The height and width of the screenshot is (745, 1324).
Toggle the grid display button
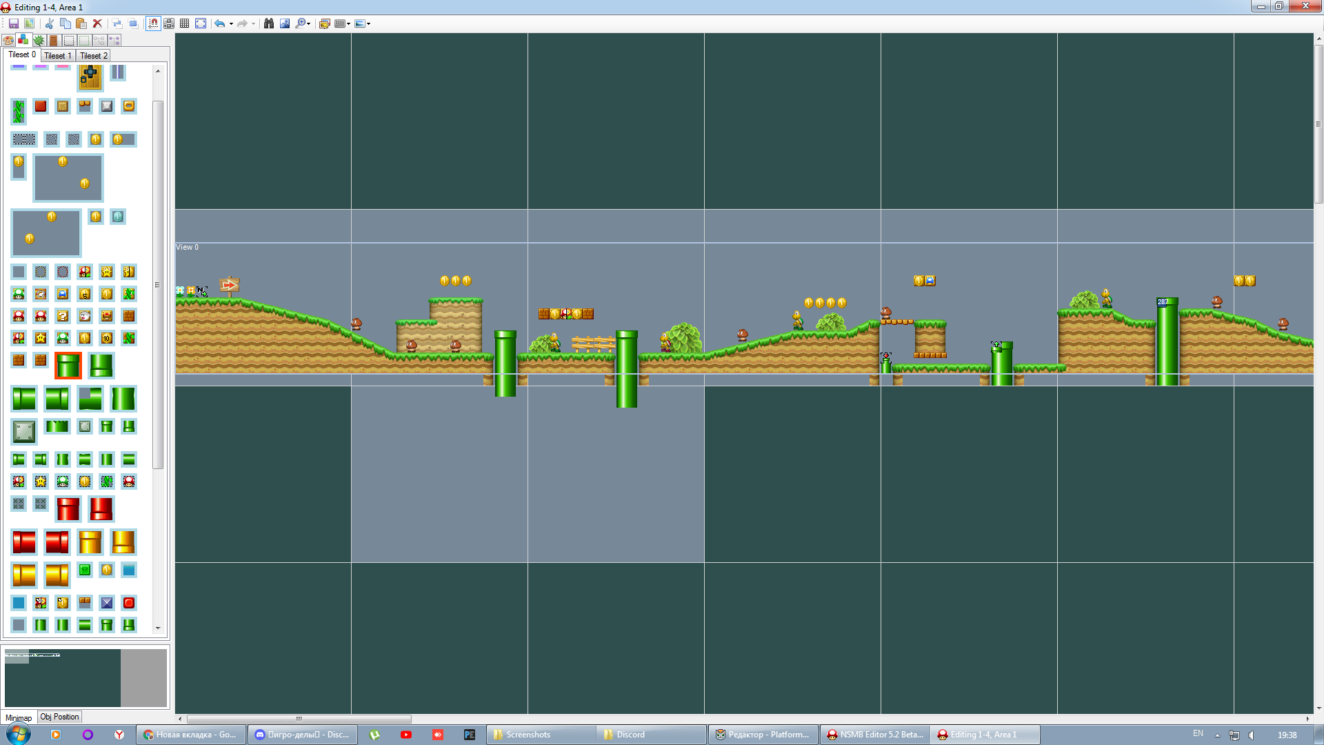coord(184,23)
